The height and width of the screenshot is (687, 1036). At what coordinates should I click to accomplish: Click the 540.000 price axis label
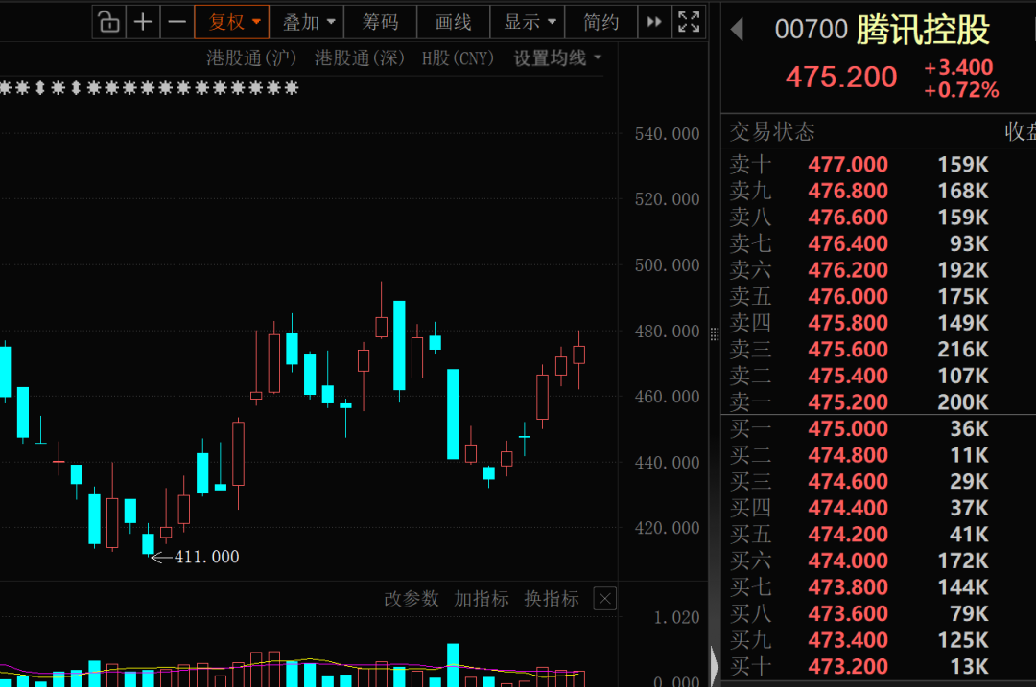click(667, 134)
